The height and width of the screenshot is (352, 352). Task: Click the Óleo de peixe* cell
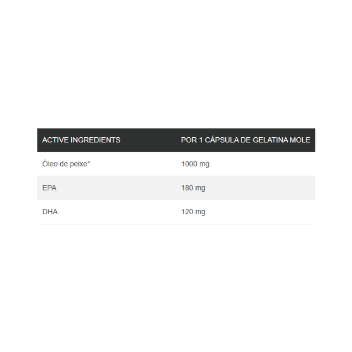[66, 164]
